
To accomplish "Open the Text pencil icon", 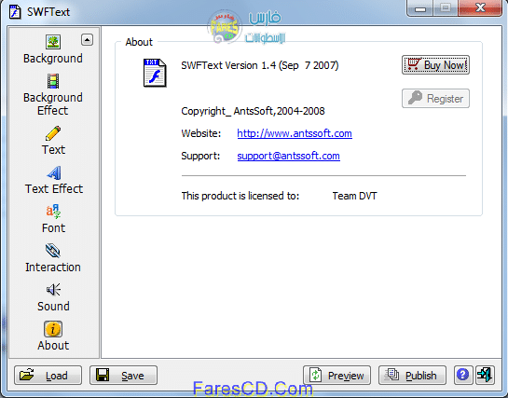I will [53, 133].
